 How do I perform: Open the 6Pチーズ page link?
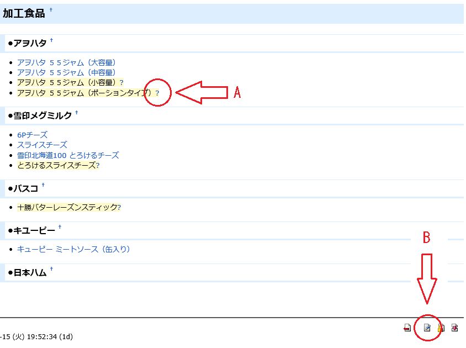coord(32,135)
